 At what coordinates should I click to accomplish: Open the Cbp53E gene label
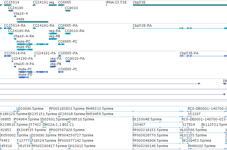point(139,2)
